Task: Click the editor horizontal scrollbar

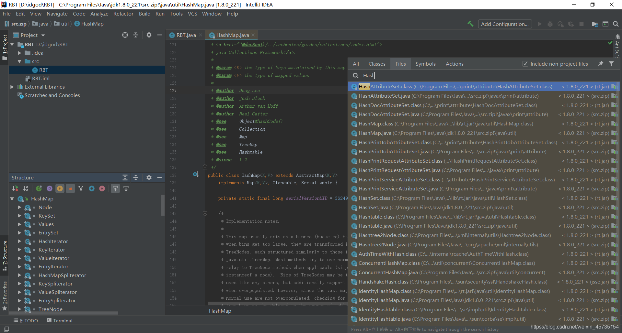Action: coord(277,303)
